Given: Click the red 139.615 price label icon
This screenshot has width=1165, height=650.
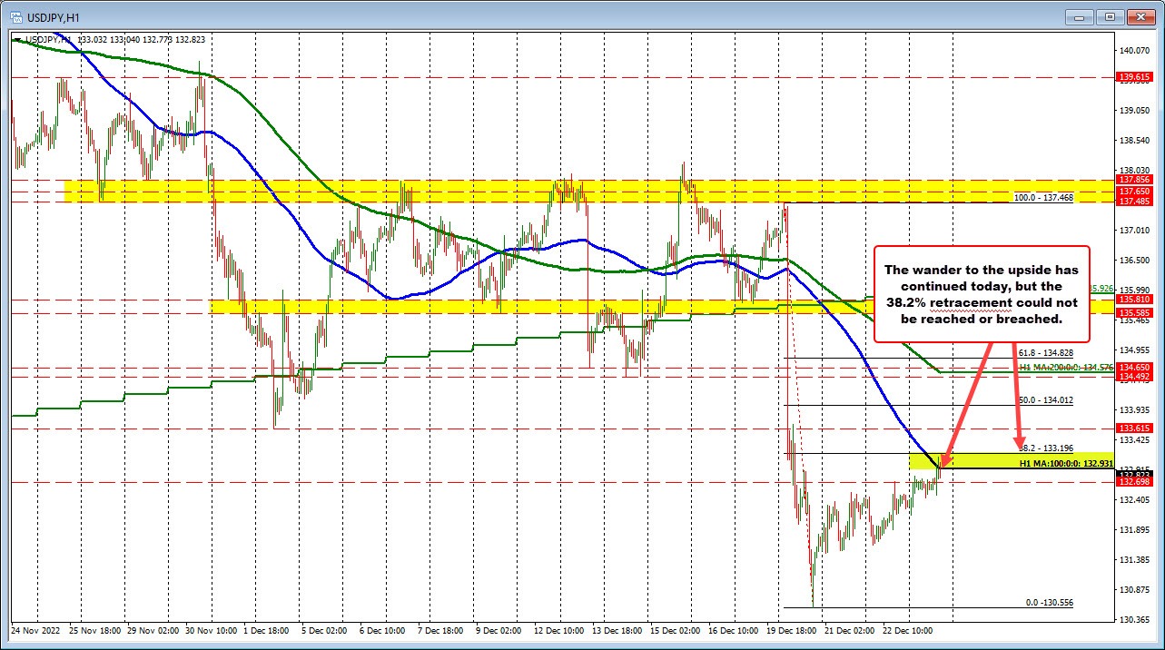Looking at the screenshot, I should point(1133,77).
